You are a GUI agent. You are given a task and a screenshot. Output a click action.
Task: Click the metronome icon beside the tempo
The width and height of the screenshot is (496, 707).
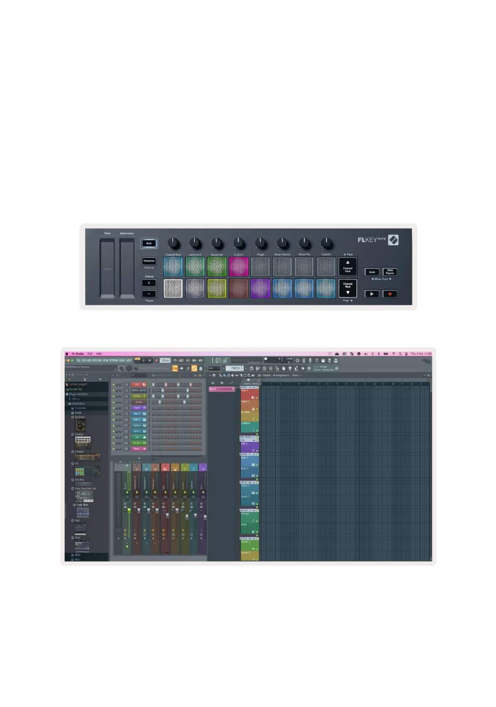click(175, 360)
